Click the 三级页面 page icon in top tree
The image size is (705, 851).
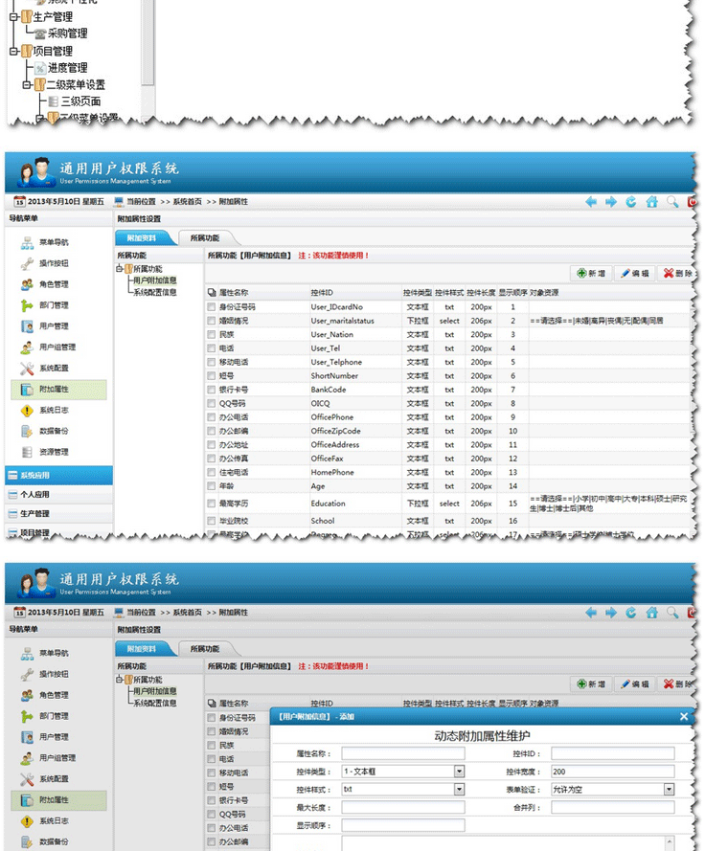(54, 101)
